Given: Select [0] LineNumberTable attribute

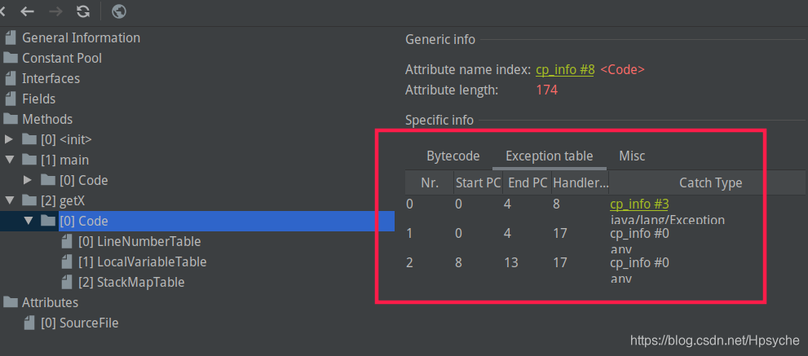Looking at the screenshot, I should (139, 241).
